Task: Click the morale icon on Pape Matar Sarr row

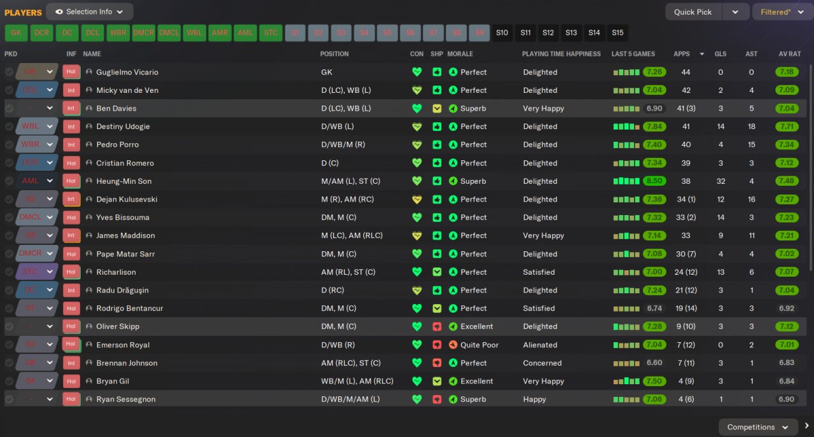Action: [453, 254]
